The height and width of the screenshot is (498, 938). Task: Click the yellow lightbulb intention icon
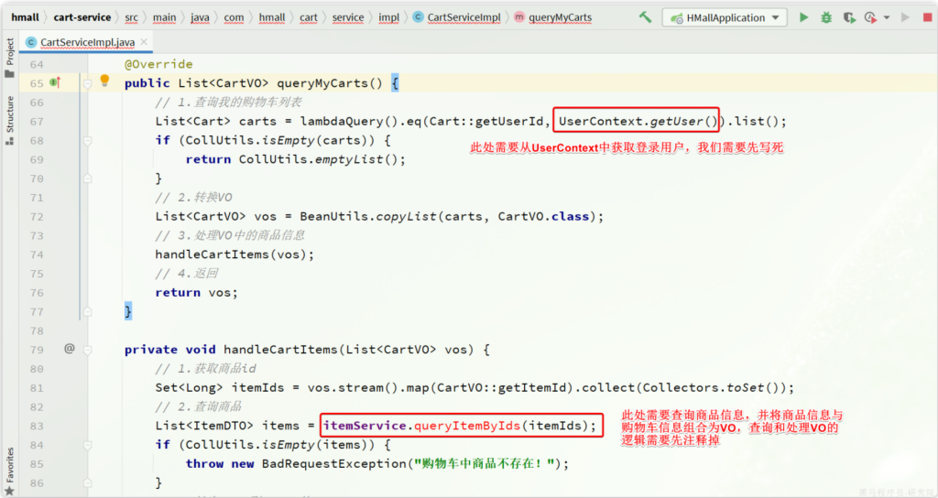[x=104, y=81]
